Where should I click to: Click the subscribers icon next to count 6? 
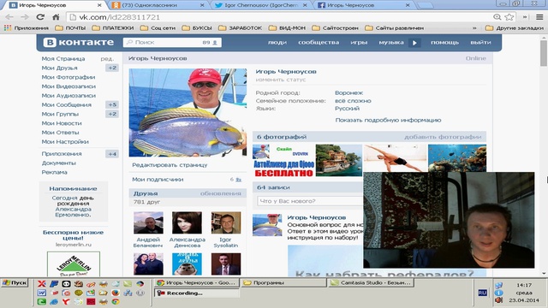click(x=239, y=180)
